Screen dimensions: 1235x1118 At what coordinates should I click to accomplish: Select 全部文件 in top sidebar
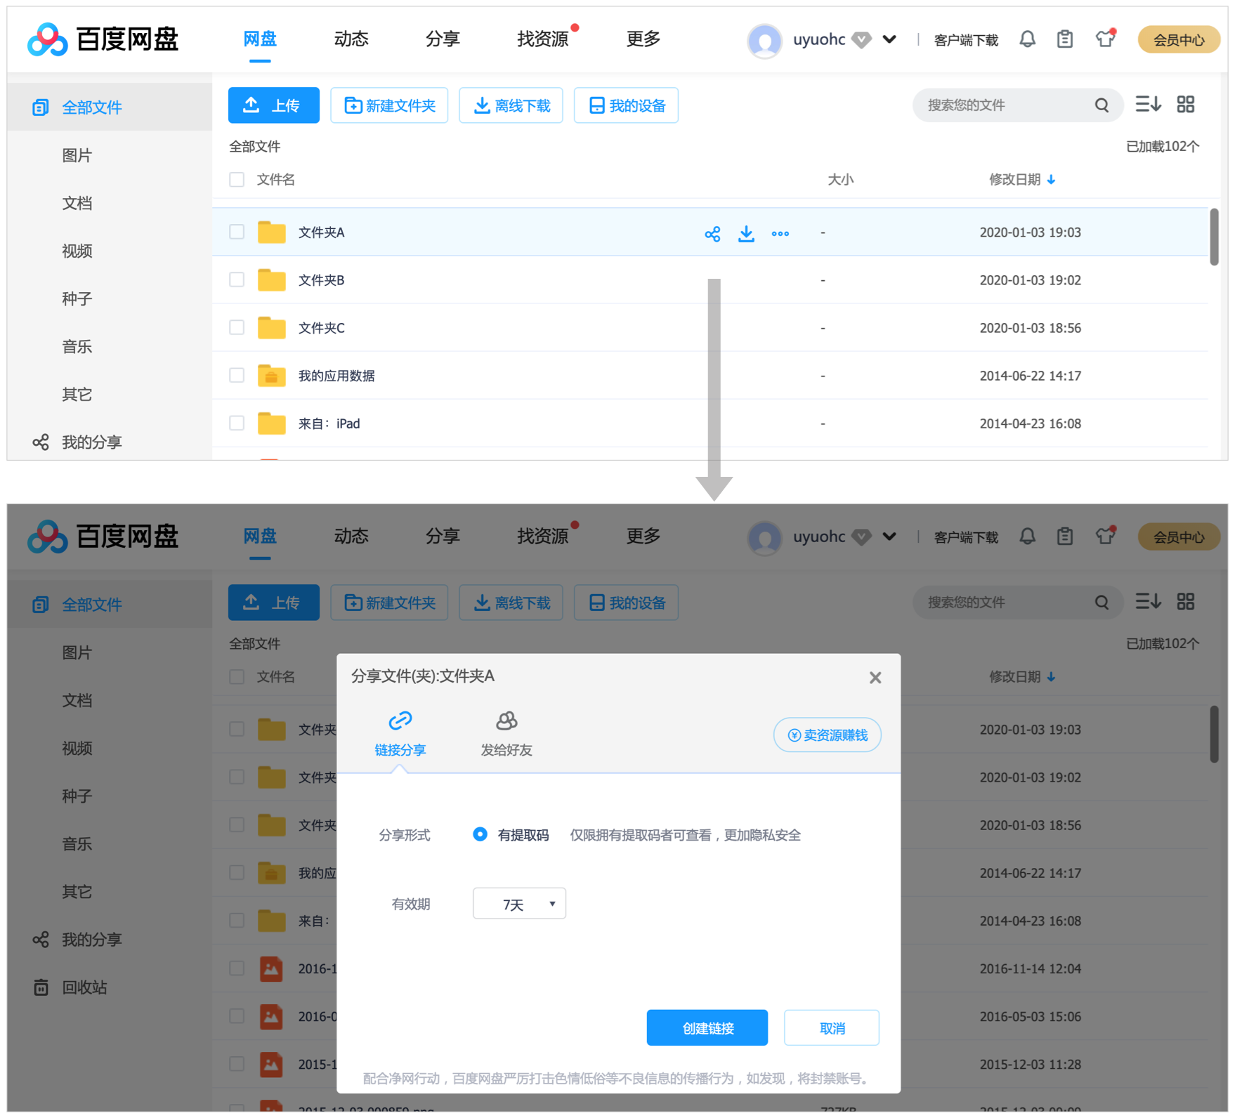point(110,107)
